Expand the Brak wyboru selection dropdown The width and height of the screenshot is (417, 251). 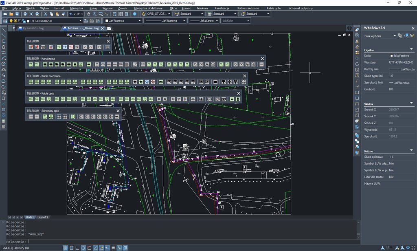tap(394, 36)
